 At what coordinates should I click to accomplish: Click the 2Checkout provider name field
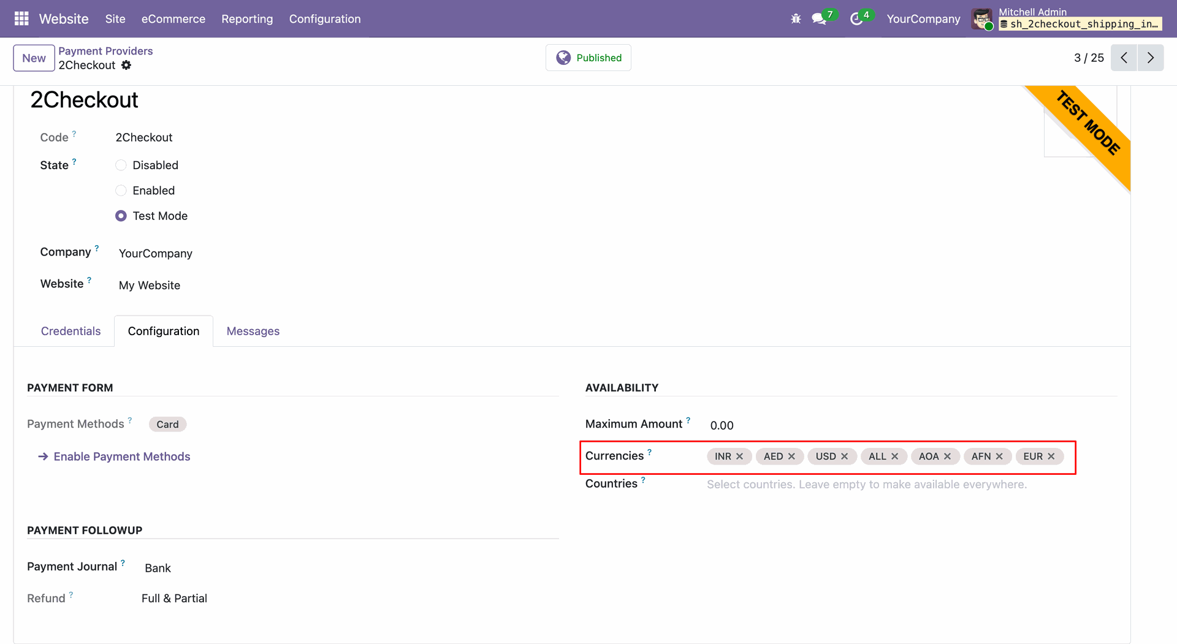coord(85,100)
